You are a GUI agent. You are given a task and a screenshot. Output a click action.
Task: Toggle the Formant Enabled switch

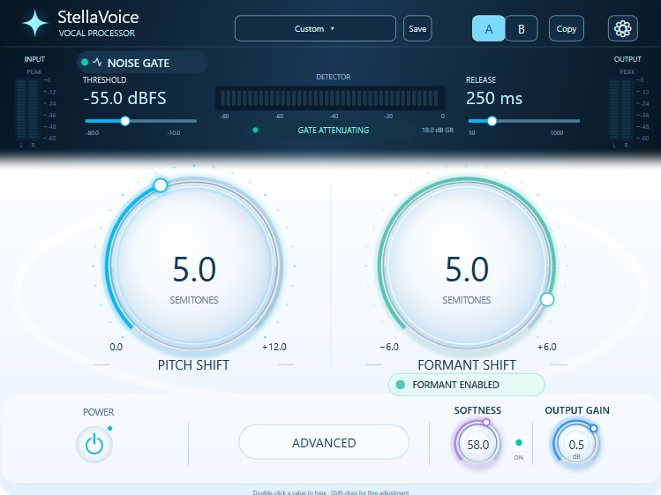tap(466, 385)
